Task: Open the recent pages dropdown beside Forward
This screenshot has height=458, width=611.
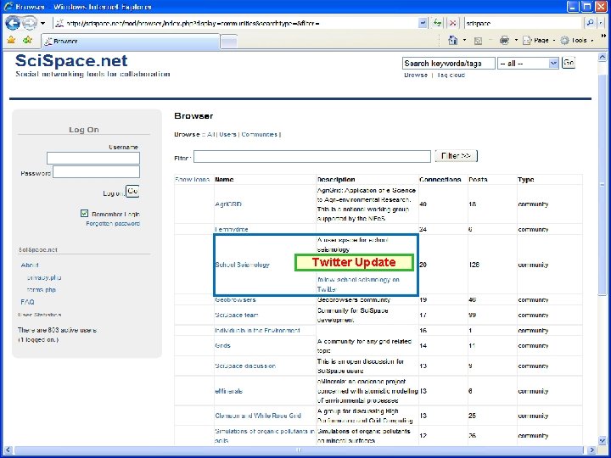Action: 43,24
